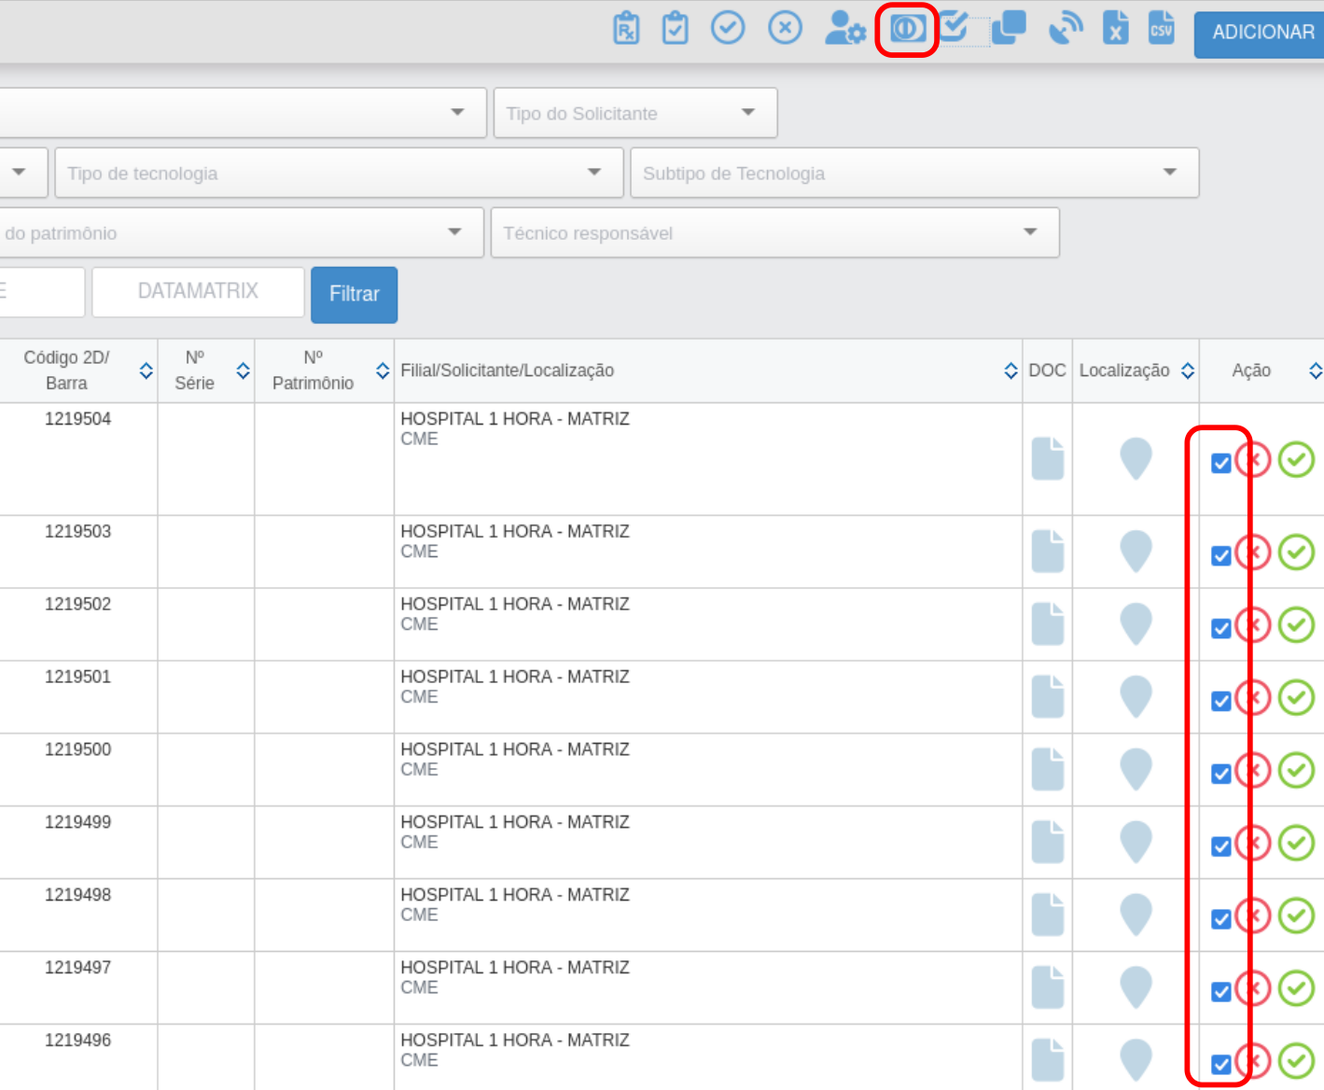Click location pin for row 1219499
The height and width of the screenshot is (1090, 1324).
click(x=1136, y=842)
